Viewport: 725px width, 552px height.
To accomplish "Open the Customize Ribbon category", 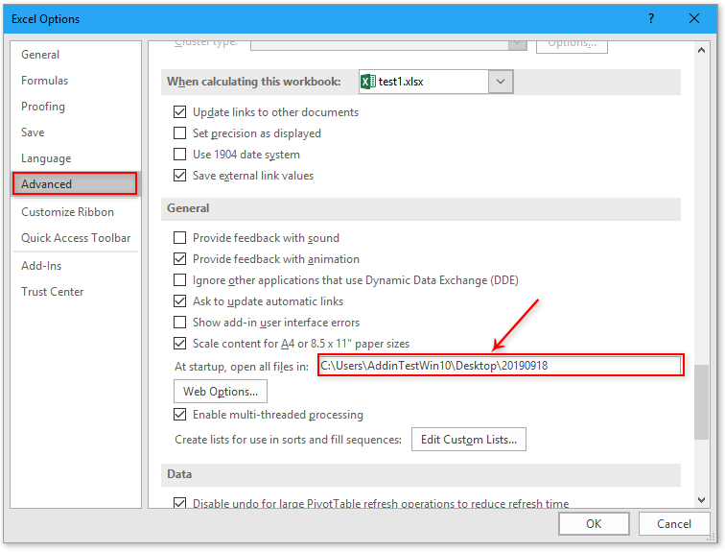I will click(x=67, y=212).
